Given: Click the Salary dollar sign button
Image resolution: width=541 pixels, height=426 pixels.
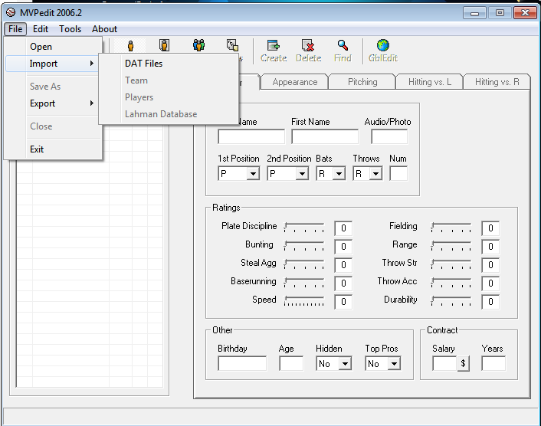Looking at the screenshot, I should click(464, 364).
